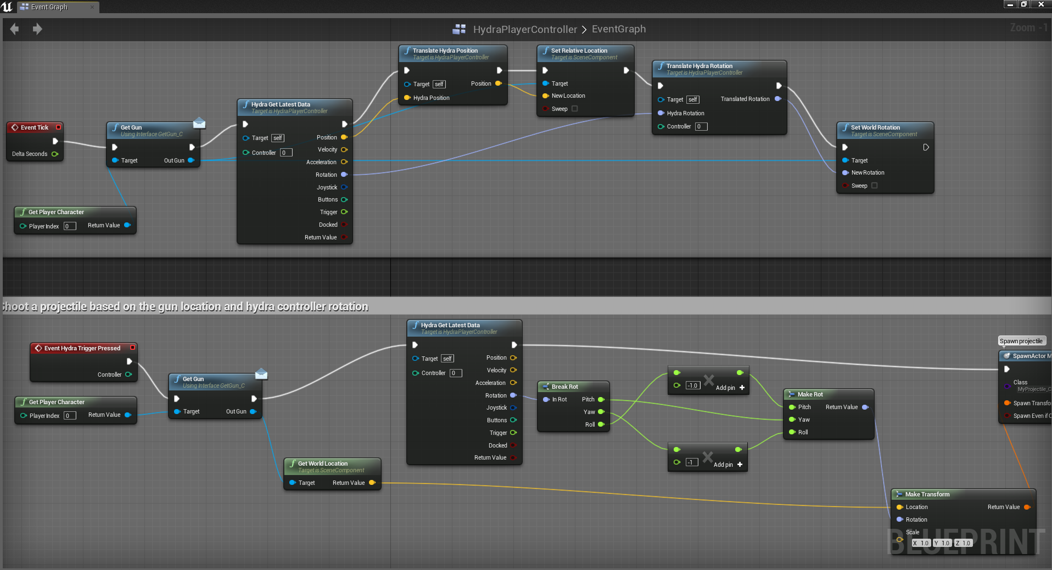
Task: Click the Unreal Engine logo icon
Action: (7, 7)
